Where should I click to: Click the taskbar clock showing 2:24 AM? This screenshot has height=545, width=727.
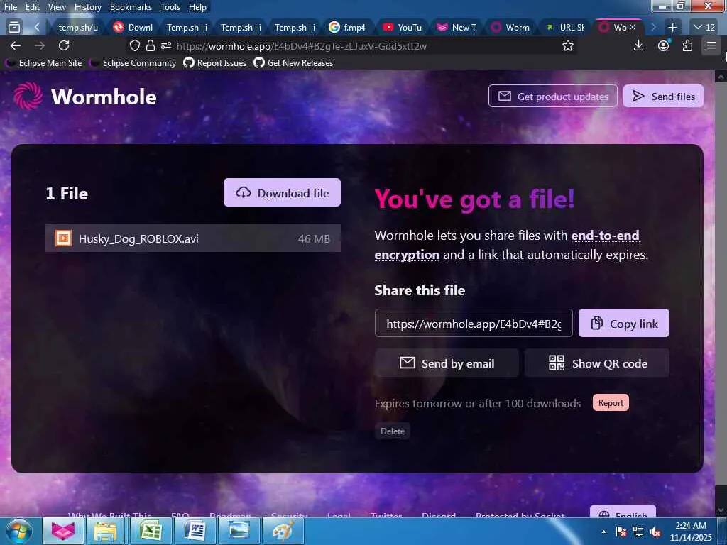(x=690, y=532)
